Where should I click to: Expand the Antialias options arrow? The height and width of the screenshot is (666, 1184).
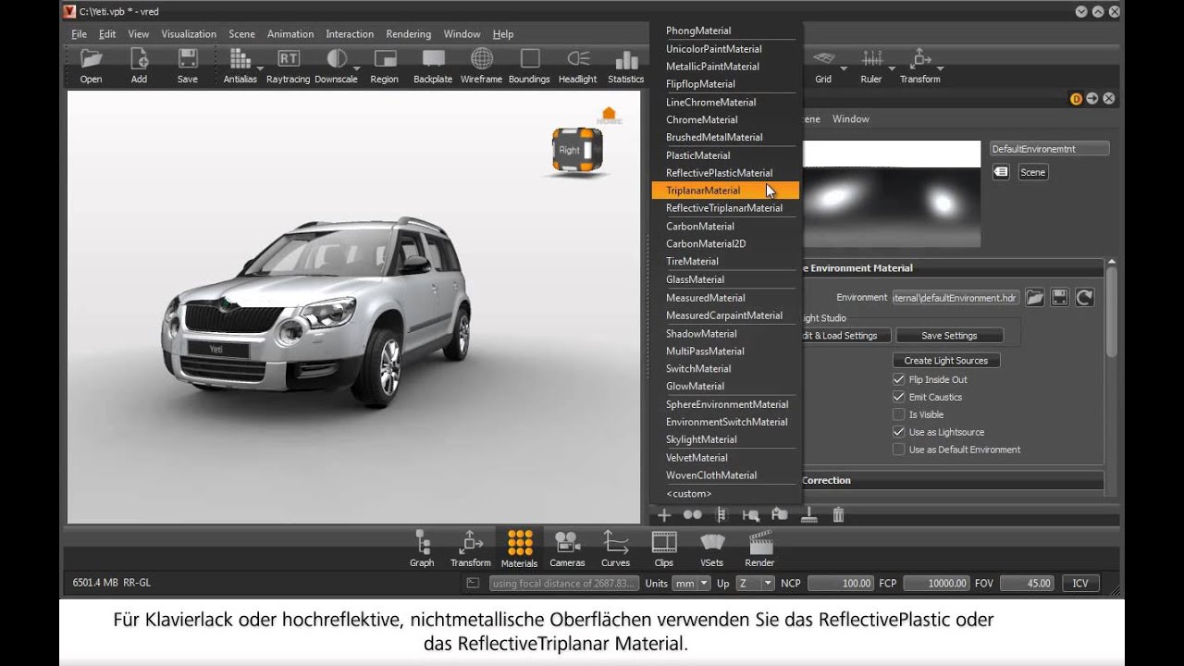[x=260, y=68]
